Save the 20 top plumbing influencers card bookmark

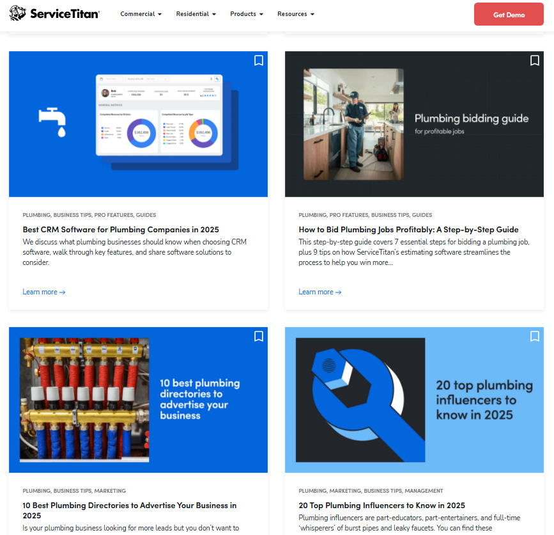click(535, 336)
